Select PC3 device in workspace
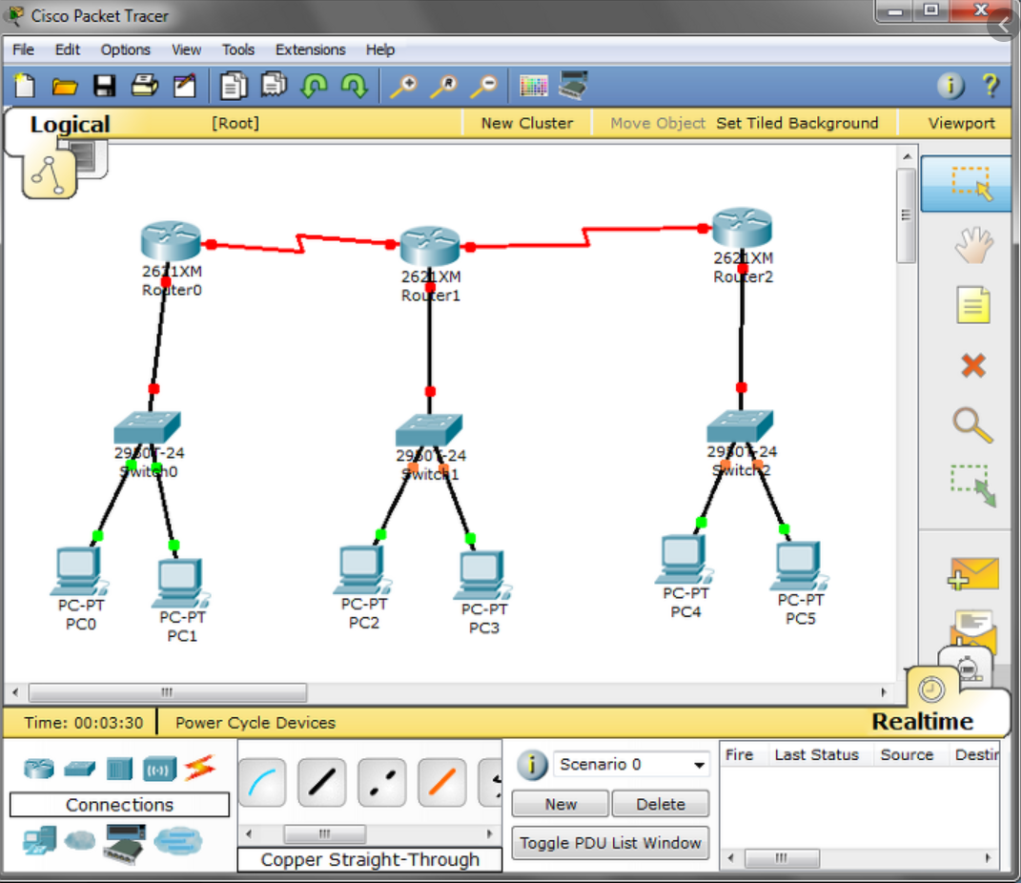Image resolution: width=1021 pixels, height=883 pixels. tap(483, 576)
